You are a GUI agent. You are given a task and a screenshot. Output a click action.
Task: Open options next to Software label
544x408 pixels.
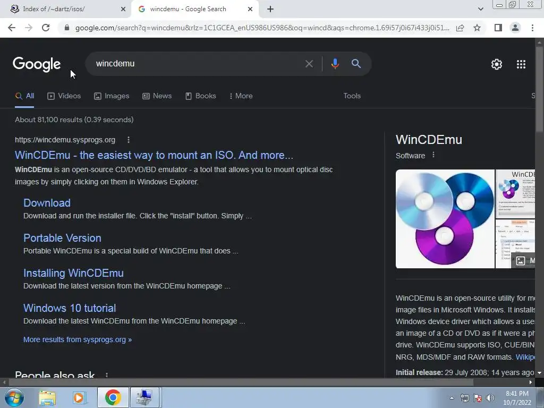(433, 155)
